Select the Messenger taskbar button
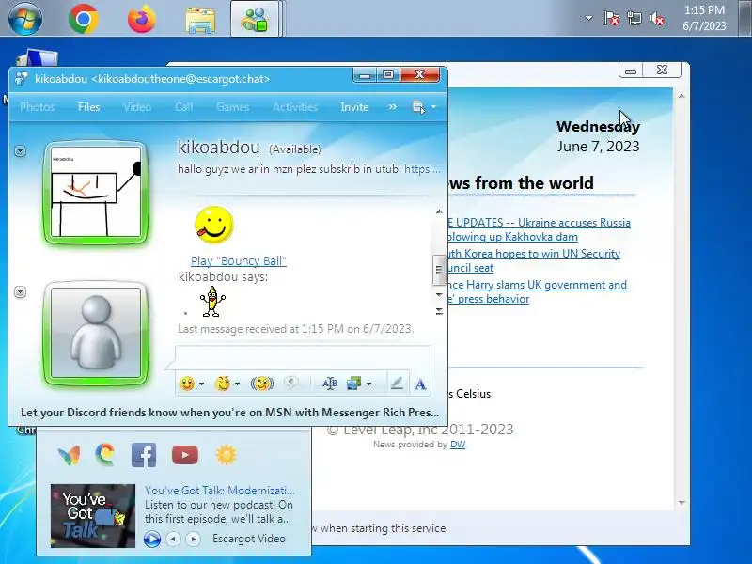This screenshot has height=564, width=752. [255, 19]
